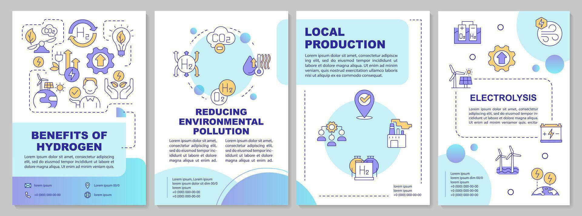
Task: Select the gear with up arrow on Electrolysis page
Action: click(502, 58)
